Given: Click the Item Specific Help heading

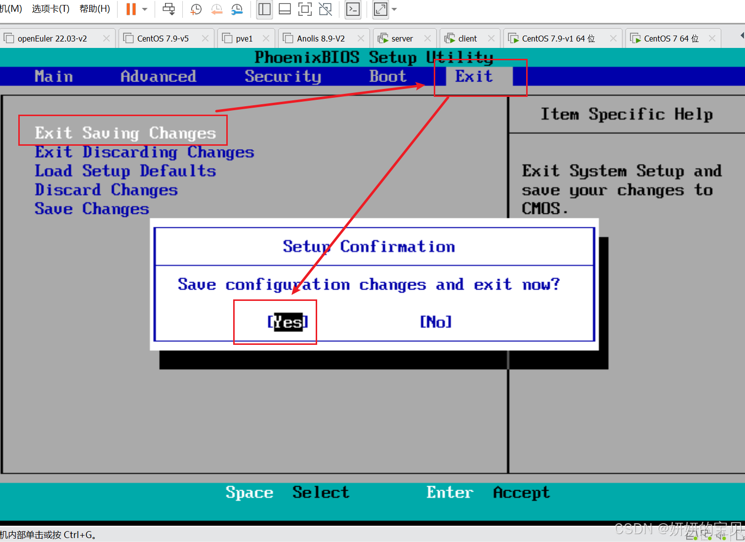Looking at the screenshot, I should (x=627, y=114).
